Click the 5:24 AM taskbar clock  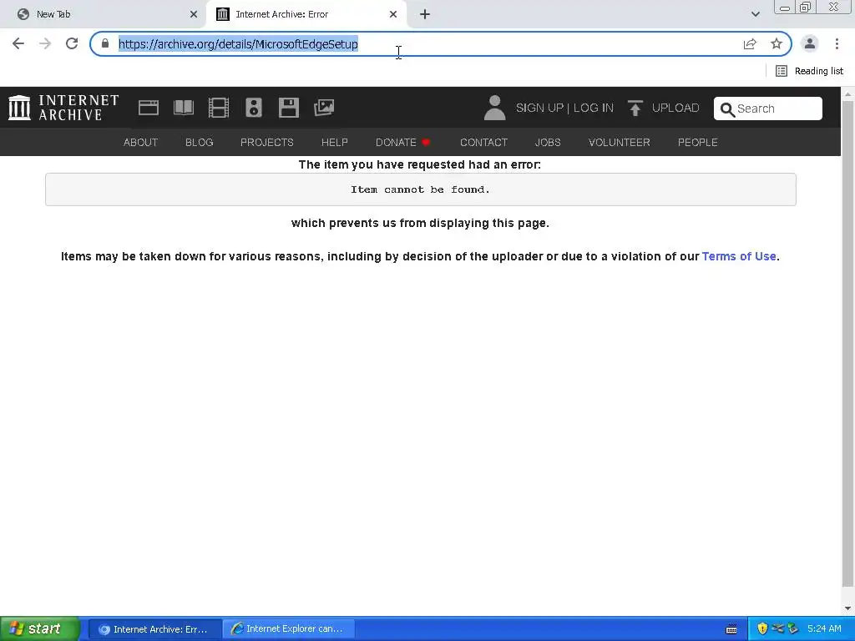(x=824, y=628)
